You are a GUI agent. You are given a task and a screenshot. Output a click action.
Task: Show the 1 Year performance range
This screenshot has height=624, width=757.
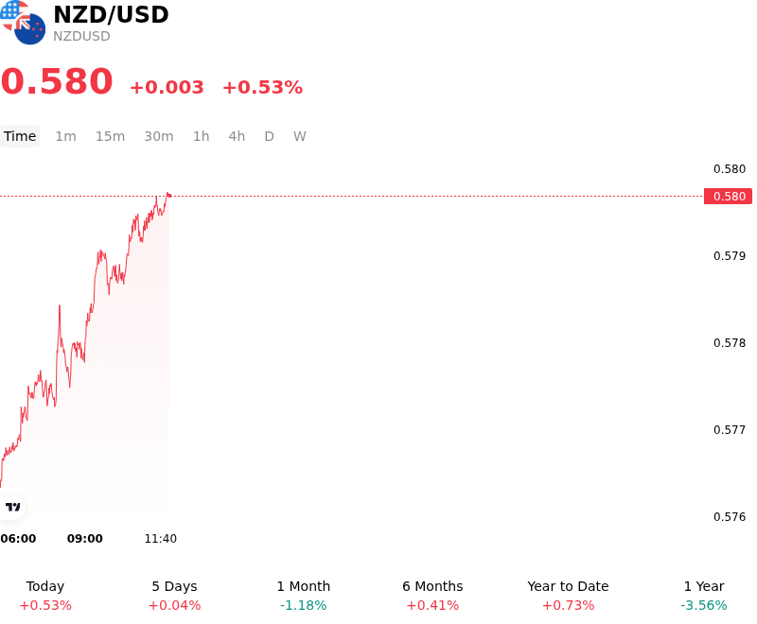point(704,596)
